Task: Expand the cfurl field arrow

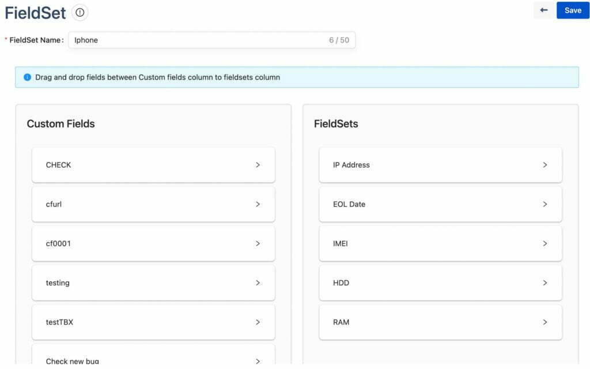Action: (258, 204)
